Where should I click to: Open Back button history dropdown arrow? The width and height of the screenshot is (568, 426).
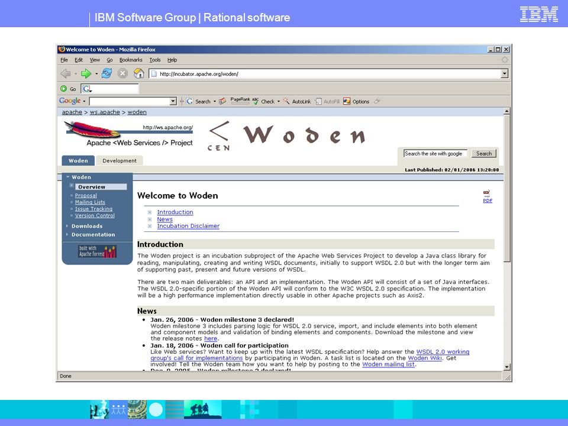[x=76, y=74]
